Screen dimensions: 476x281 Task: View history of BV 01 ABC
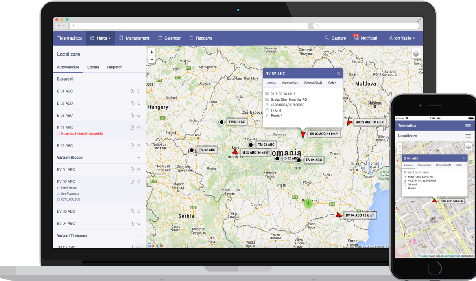coord(132,169)
